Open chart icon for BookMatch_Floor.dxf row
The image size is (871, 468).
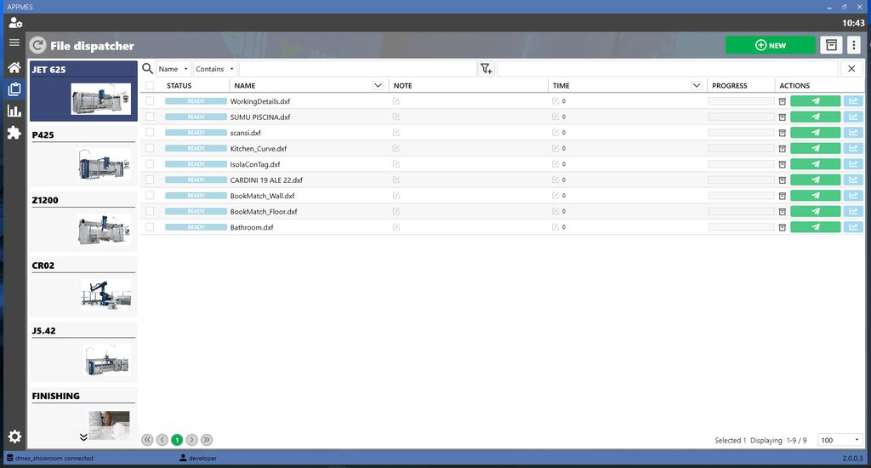[853, 211]
